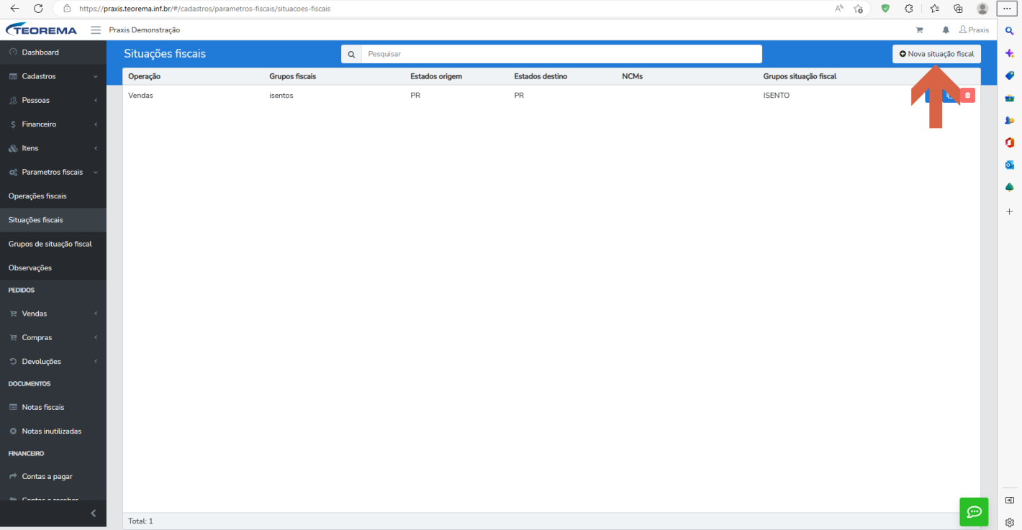Viewport: 1022px width, 530px height.
Task: Open Edge sidebar settings gear
Action: (1010, 523)
